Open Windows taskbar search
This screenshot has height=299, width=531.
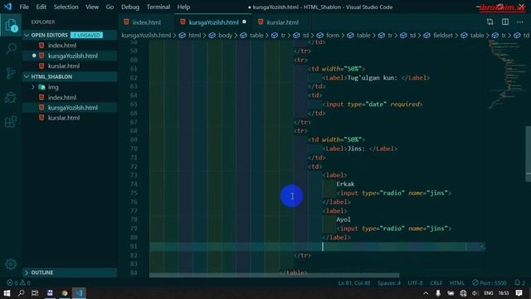tap(21, 293)
